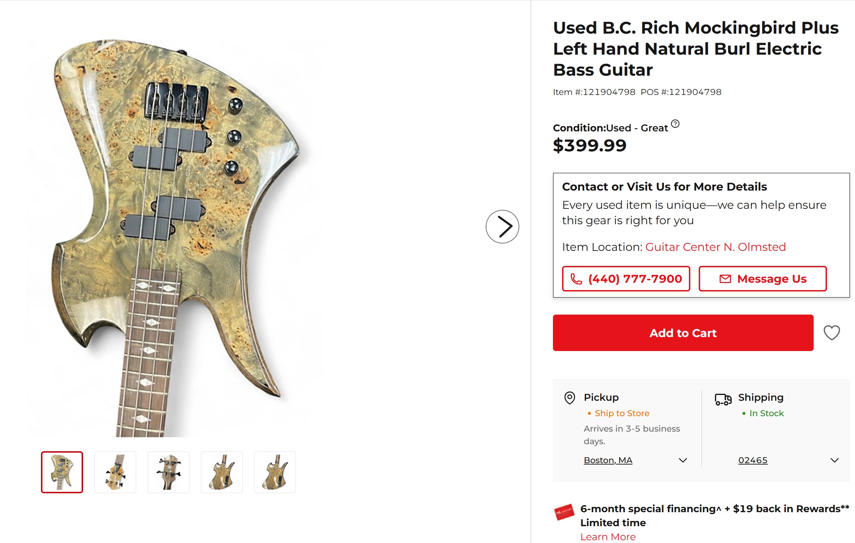
Task: Click the Shipping truck icon
Action: click(x=723, y=399)
